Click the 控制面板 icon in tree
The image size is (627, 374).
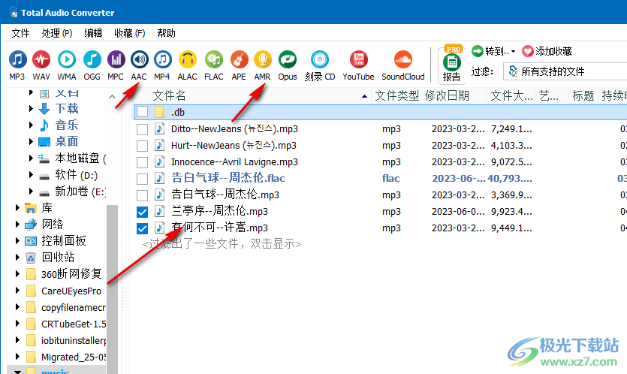pyautogui.click(x=31, y=241)
